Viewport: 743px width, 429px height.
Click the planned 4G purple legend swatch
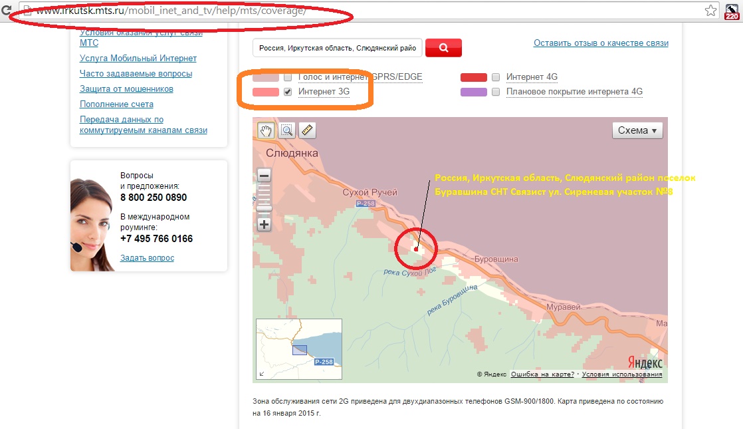point(474,92)
